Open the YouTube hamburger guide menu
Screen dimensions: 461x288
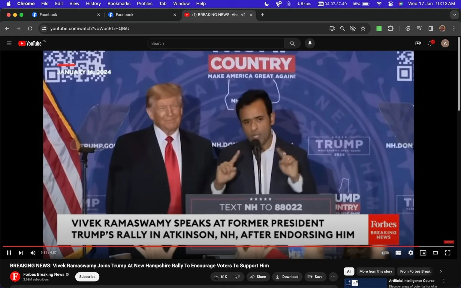click(x=9, y=43)
